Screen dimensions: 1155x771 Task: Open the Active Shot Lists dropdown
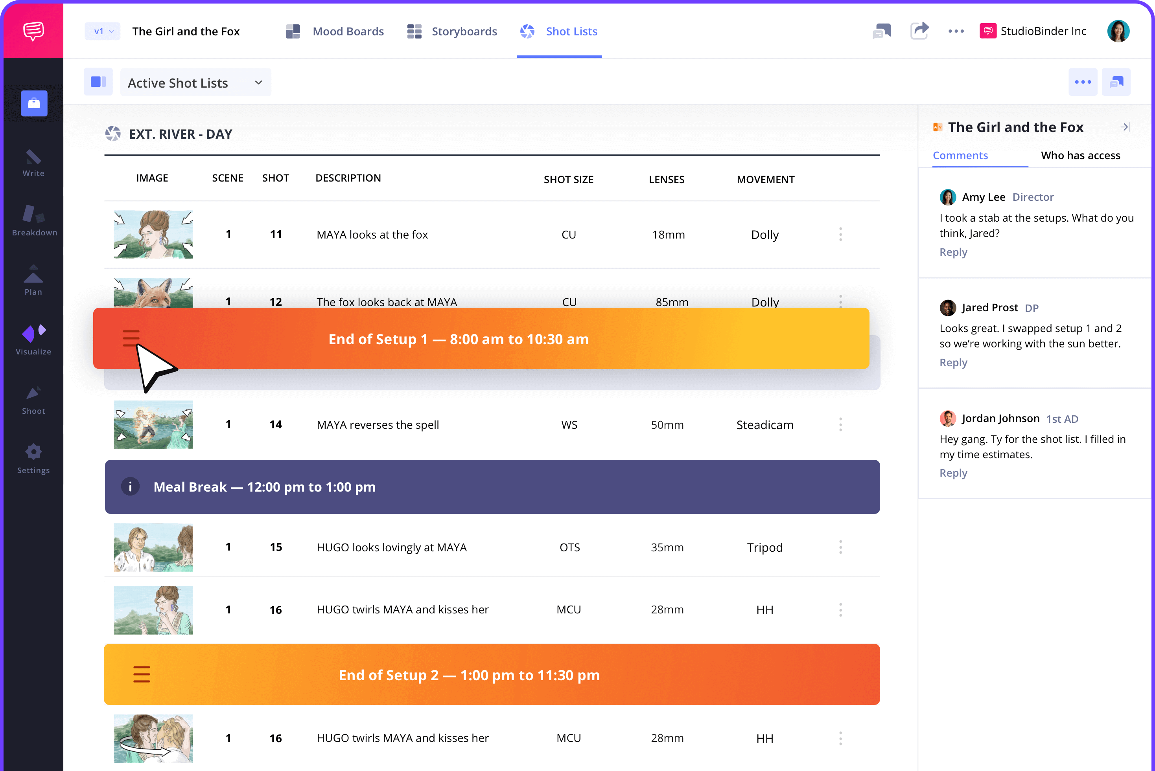195,82
